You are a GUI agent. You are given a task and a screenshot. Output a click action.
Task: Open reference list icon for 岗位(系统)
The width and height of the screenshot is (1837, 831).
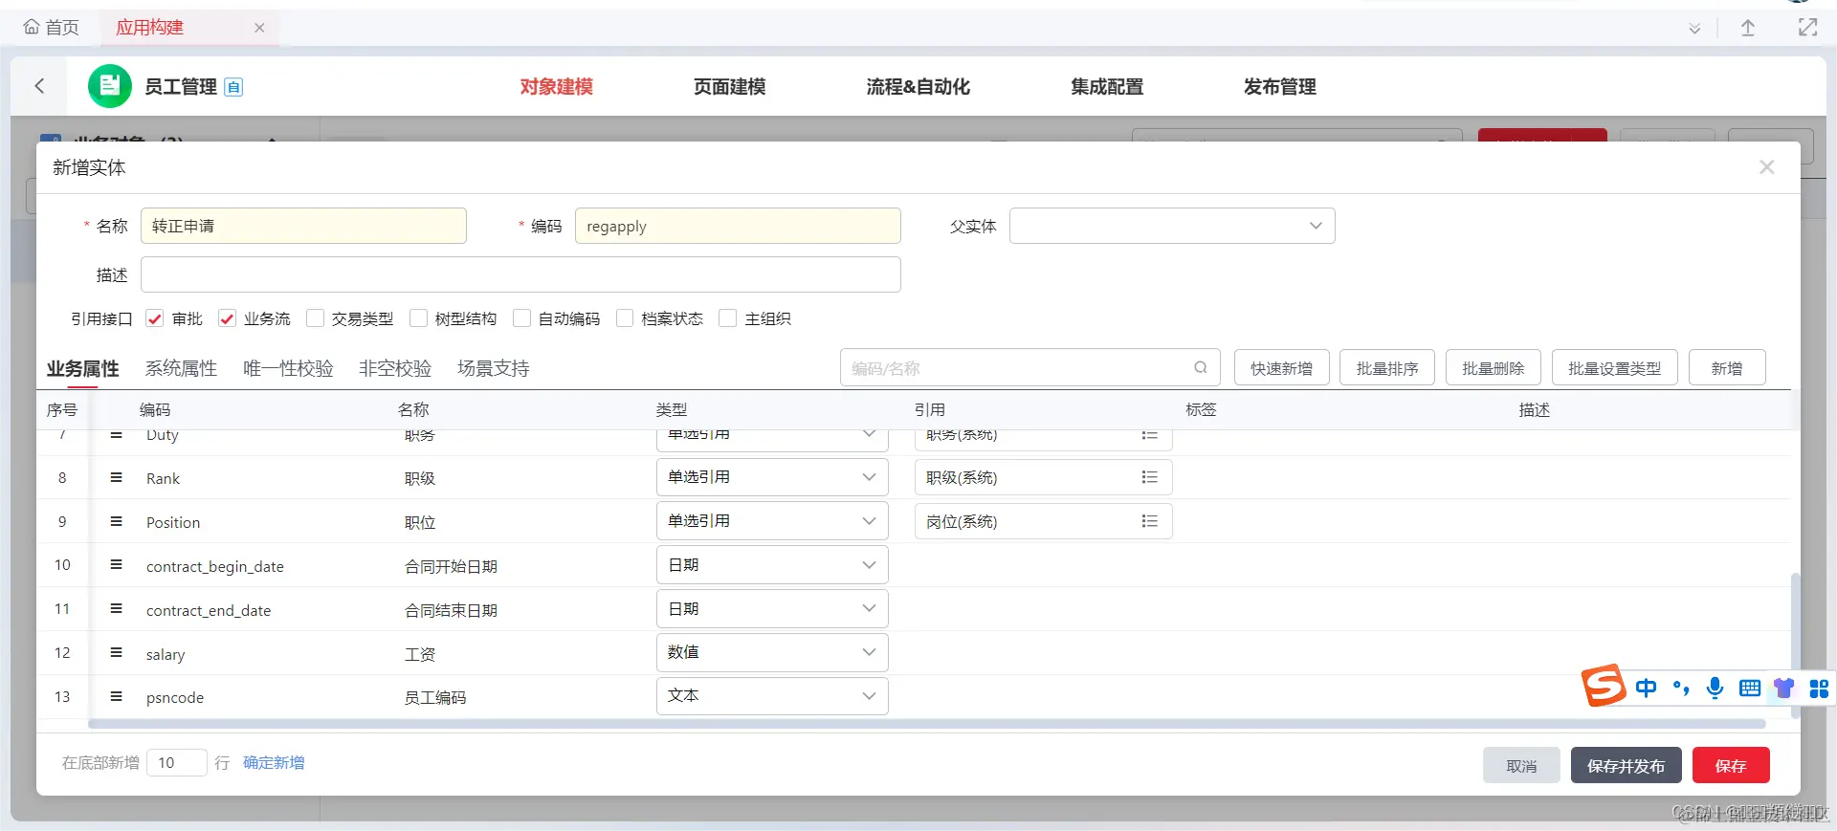coord(1149,521)
